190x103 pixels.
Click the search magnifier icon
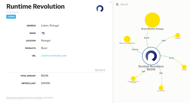click(x=117, y=5)
